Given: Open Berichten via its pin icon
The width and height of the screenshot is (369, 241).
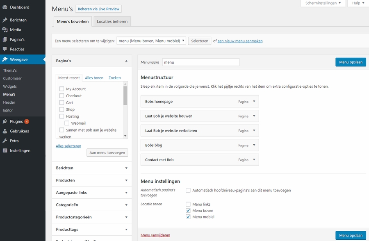Looking at the screenshot, I should pyautogui.click(x=5, y=20).
